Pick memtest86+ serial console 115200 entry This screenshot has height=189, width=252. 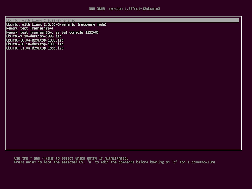[52, 32]
